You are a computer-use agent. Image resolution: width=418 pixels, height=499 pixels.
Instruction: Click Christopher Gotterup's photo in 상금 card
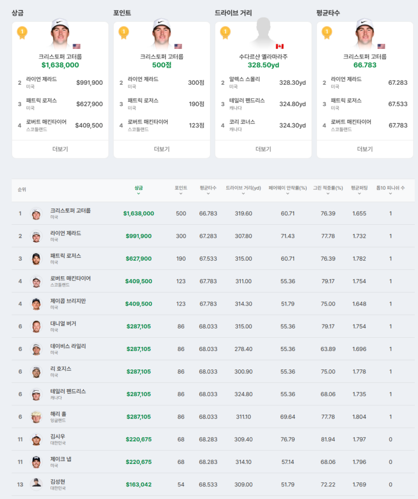coord(60,33)
